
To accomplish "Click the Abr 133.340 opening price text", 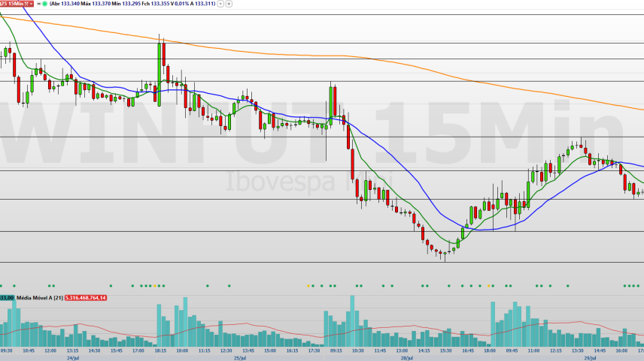I will point(65,4).
